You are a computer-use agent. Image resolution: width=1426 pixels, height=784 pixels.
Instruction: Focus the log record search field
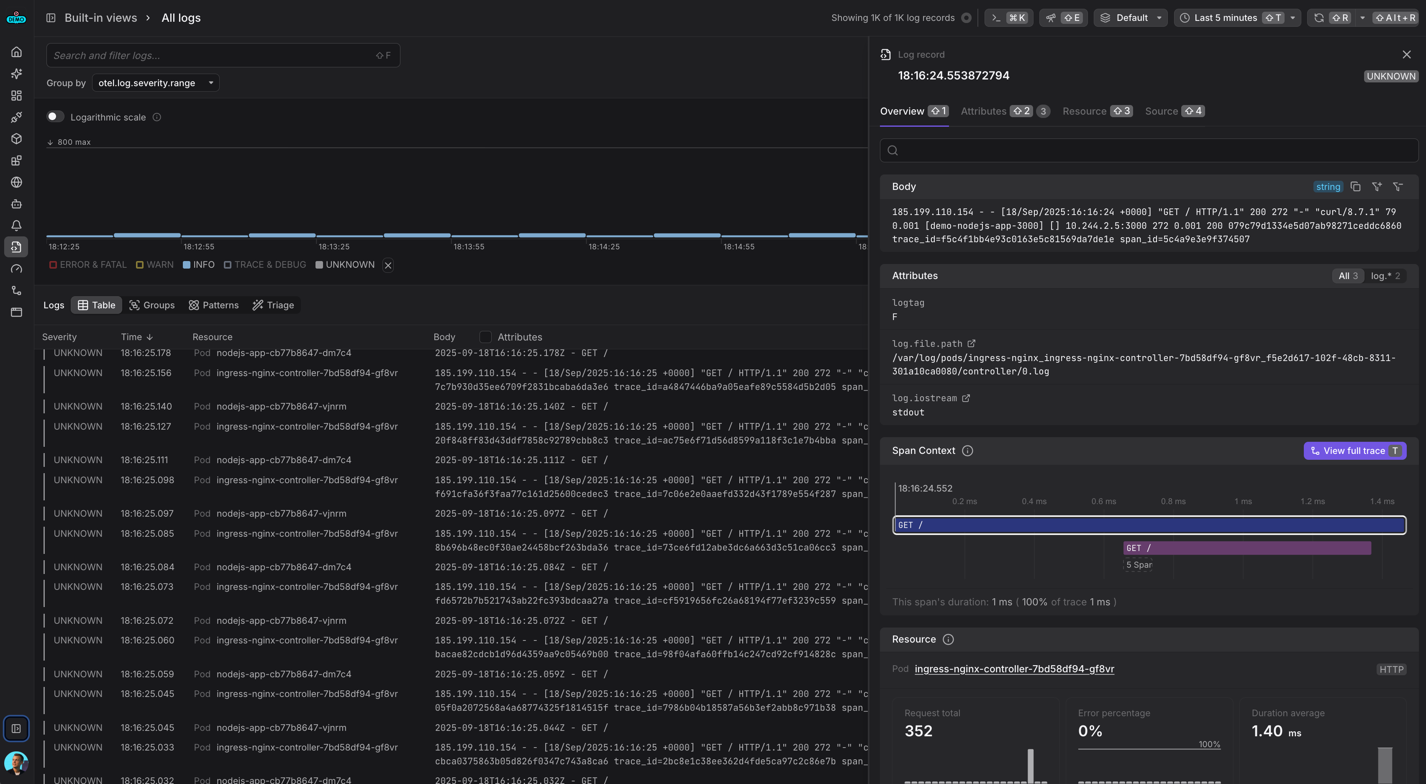click(1149, 151)
